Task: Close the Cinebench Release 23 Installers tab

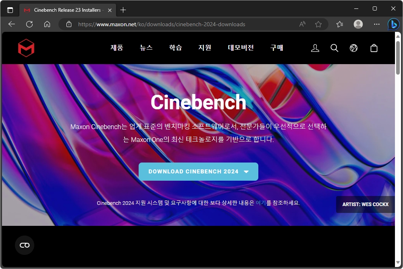Action: [x=110, y=10]
